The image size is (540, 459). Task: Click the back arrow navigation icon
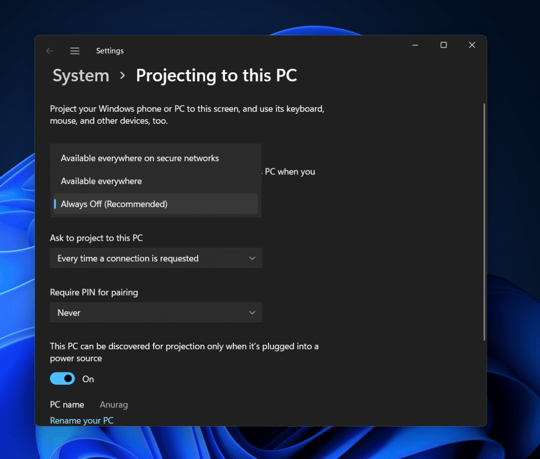point(50,51)
